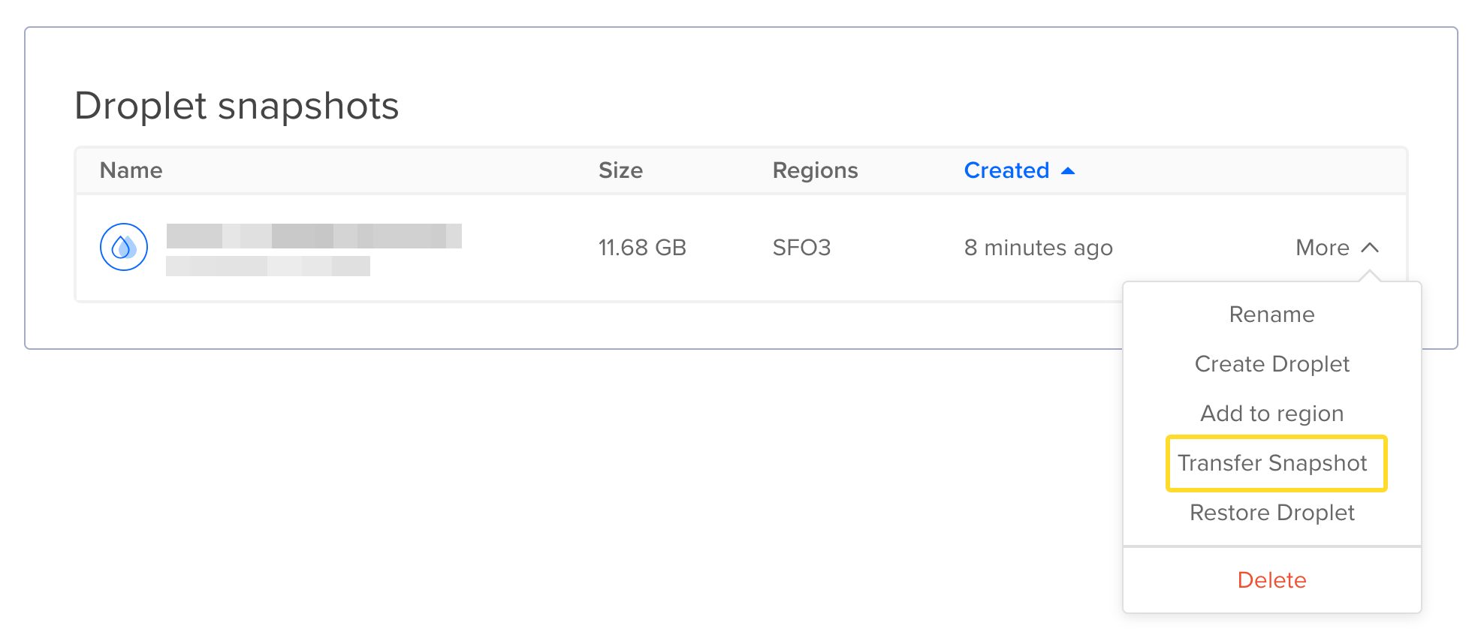Open the blurred snapshot name link

(314, 236)
